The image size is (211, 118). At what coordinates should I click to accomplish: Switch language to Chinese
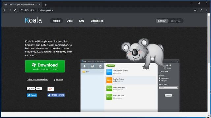[x=176, y=21]
